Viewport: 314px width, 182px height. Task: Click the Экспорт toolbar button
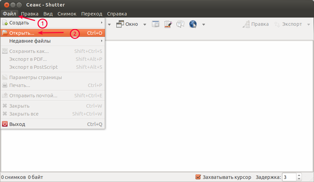tap(288, 24)
